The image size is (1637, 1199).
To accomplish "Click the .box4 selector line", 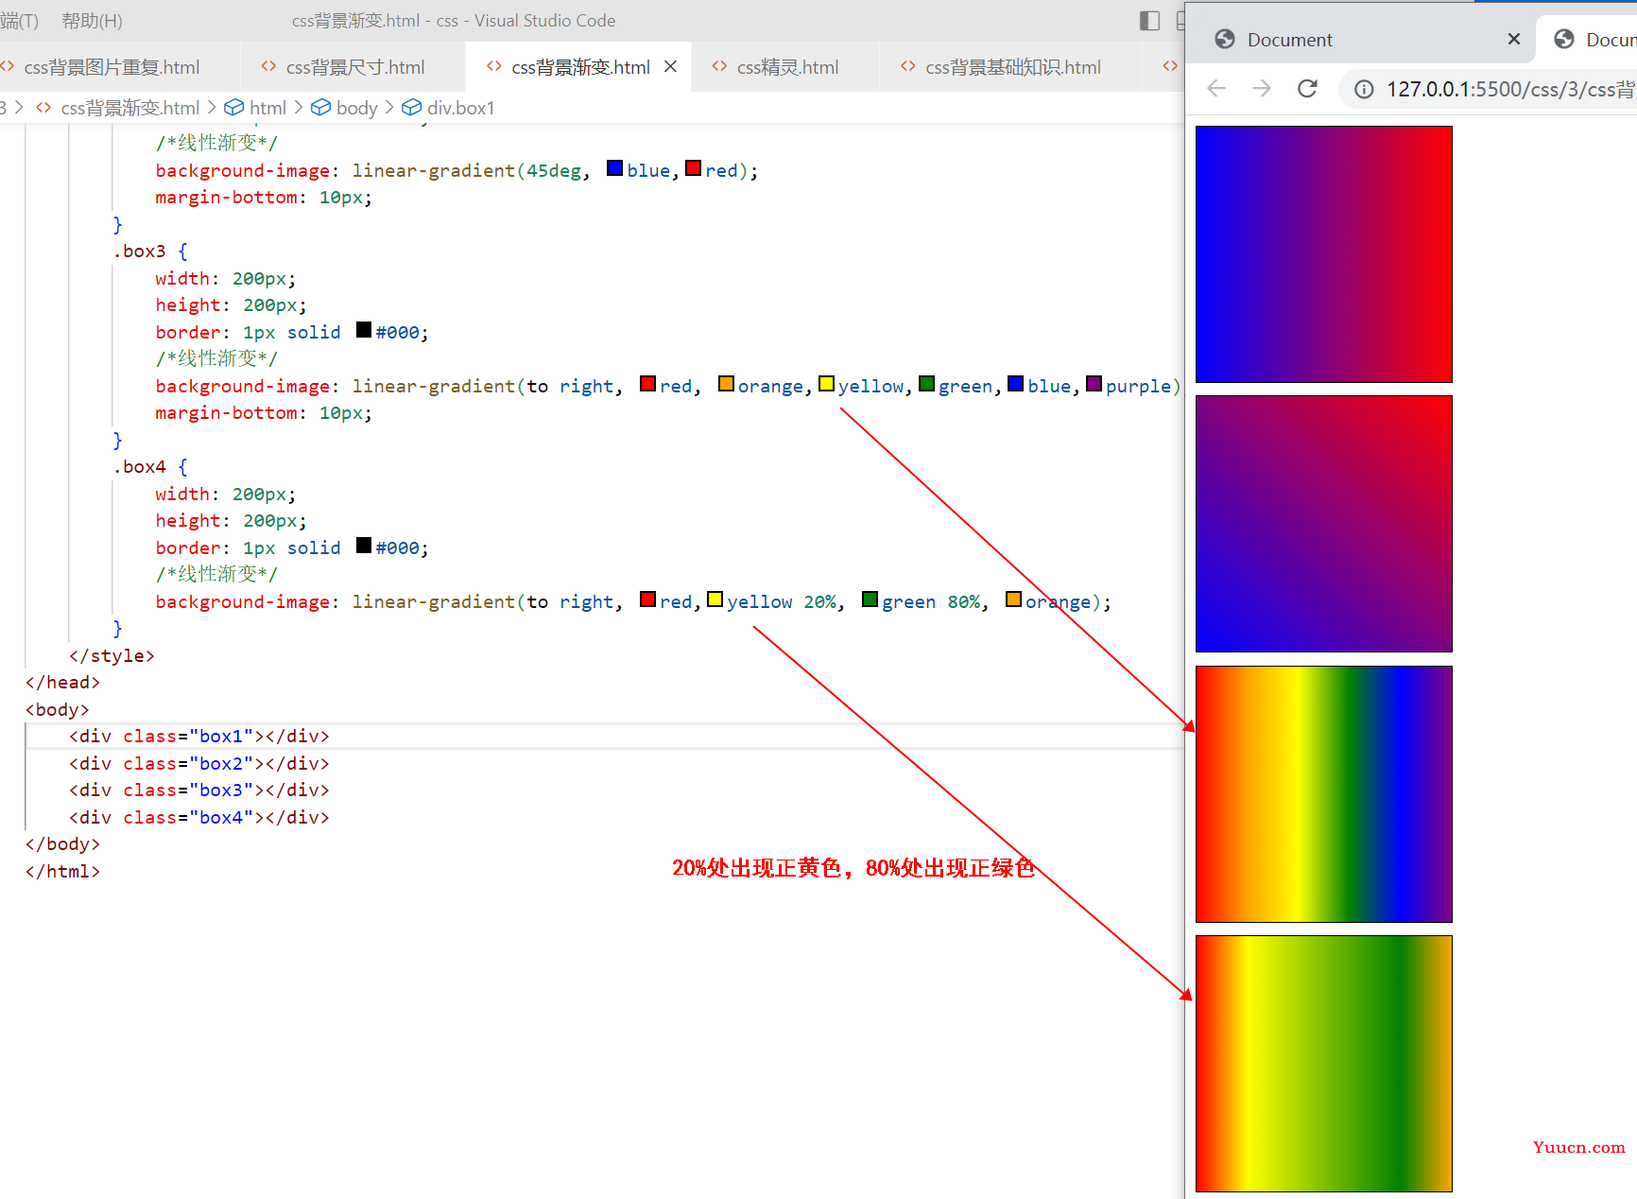I will click(x=151, y=467).
